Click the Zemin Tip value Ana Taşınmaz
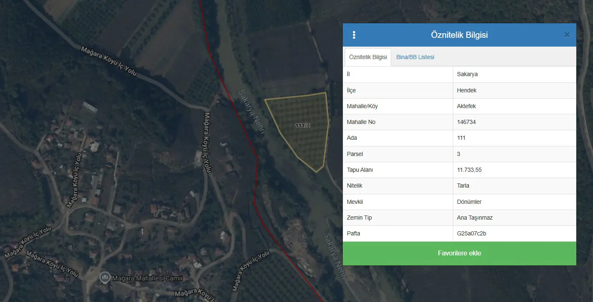593x302 pixels. [475, 218]
